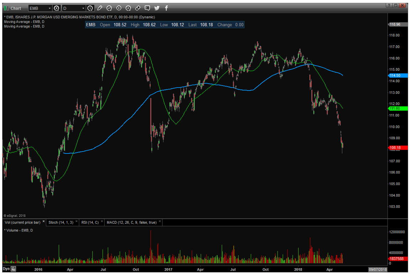Close the Vol (current price bar) tab
Image resolution: width=411 pixels, height=276 pixels.
click(43, 222)
